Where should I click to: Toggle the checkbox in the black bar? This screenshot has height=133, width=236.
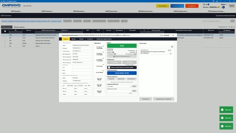pos(109,67)
